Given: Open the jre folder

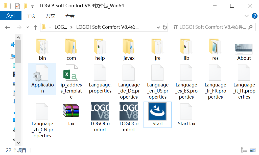Looking at the screenshot, I should point(158,50).
